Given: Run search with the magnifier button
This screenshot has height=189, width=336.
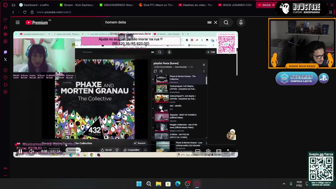Looking at the screenshot, I should [x=226, y=23].
